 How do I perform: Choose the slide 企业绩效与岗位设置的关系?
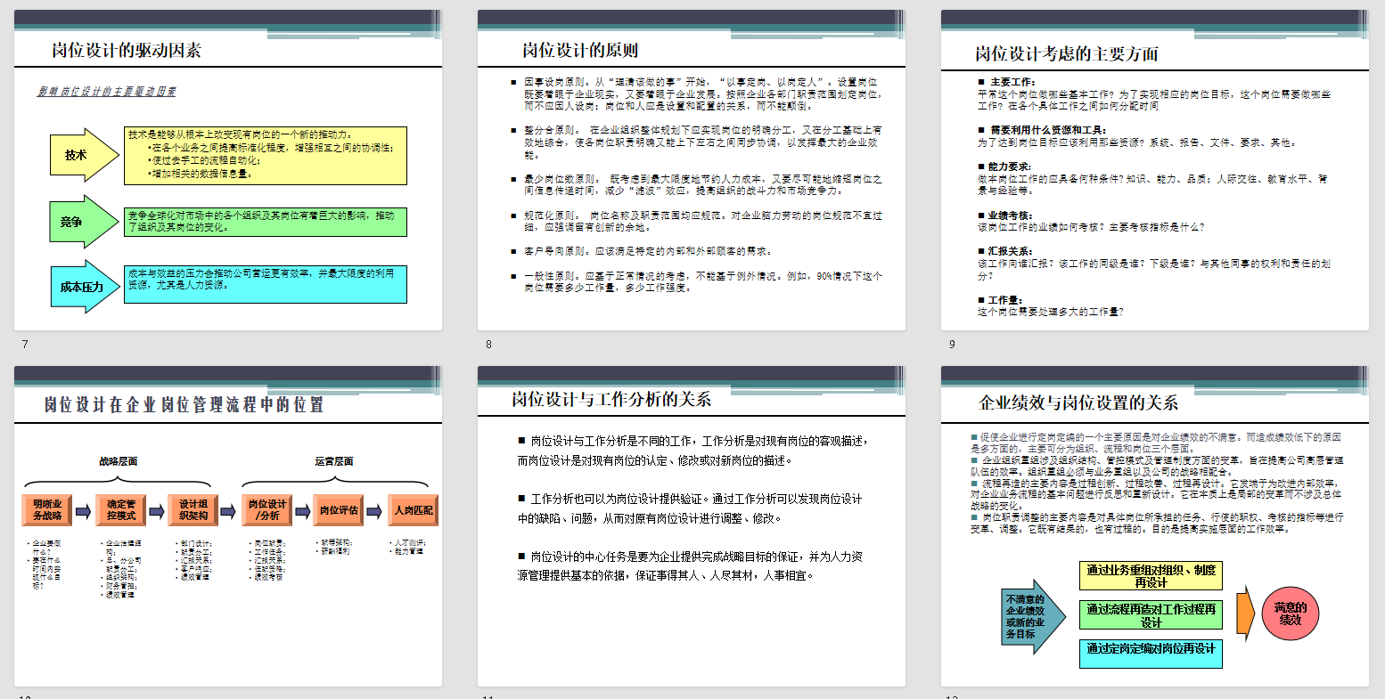click(1154, 525)
